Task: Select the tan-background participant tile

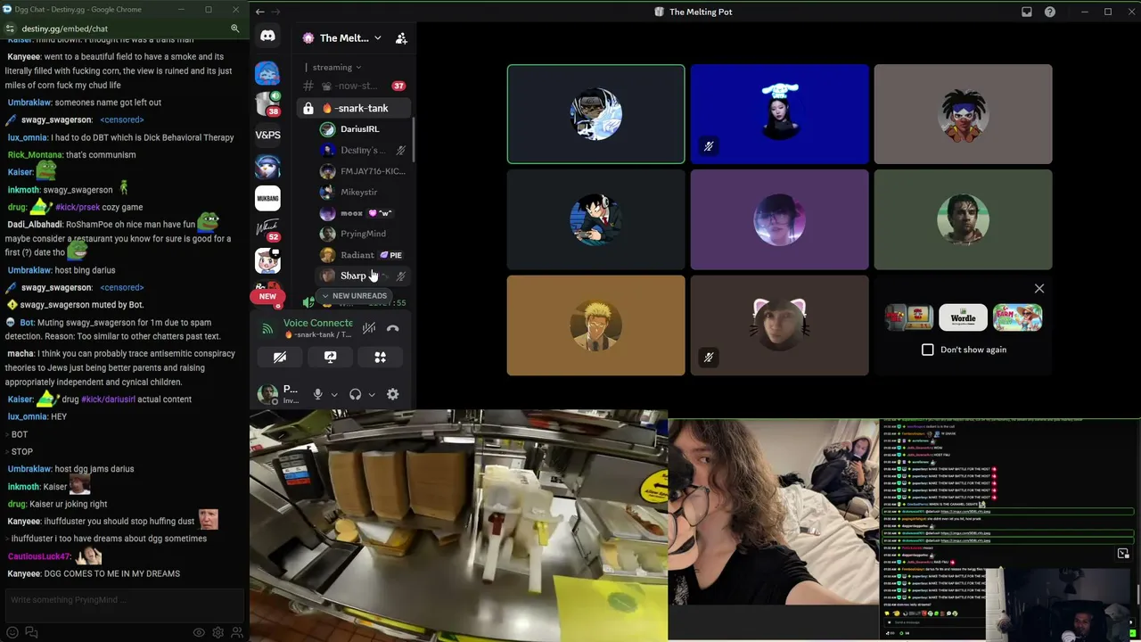Action: click(595, 325)
